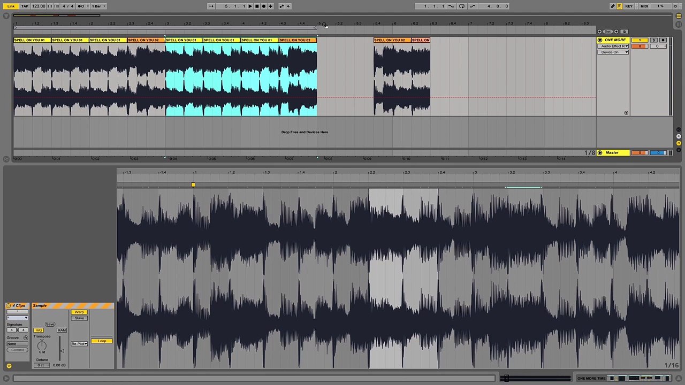Click the Drop Files and Devices Here area
Screen dimensions: 685x385
pyautogui.click(x=305, y=132)
